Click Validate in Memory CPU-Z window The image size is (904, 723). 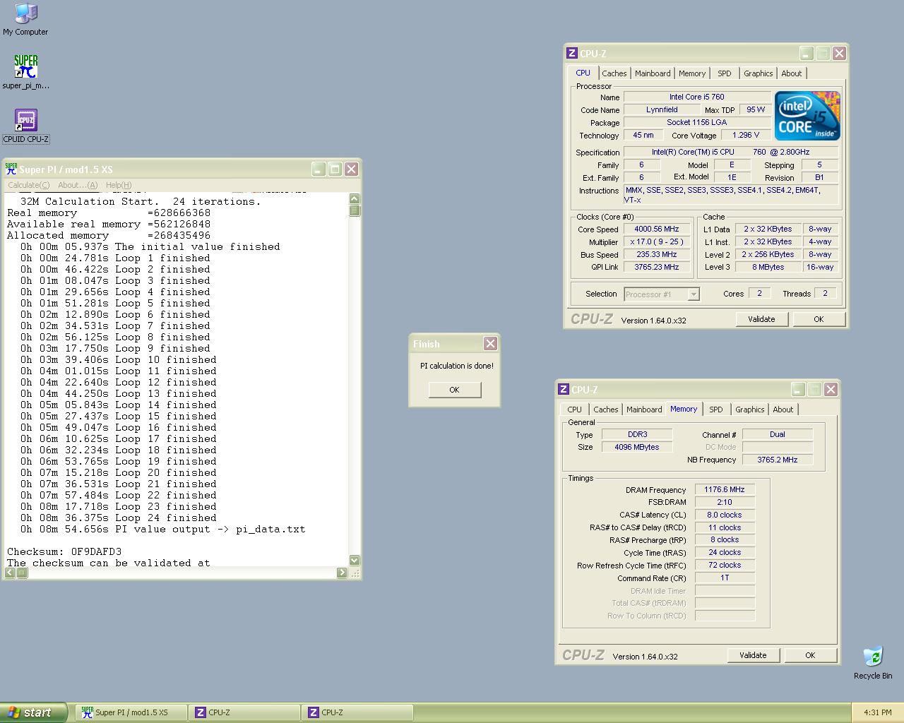pos(753,655)
